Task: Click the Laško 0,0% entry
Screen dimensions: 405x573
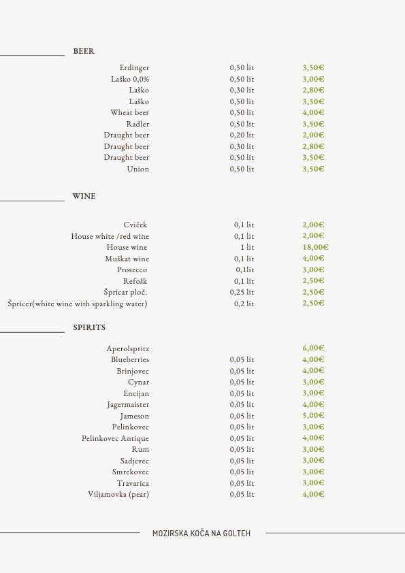Action: pos(130,80)
